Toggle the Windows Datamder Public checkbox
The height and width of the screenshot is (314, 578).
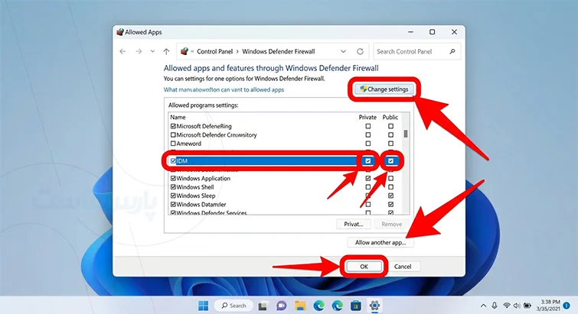pyautogui.click(x=390, y=205)
